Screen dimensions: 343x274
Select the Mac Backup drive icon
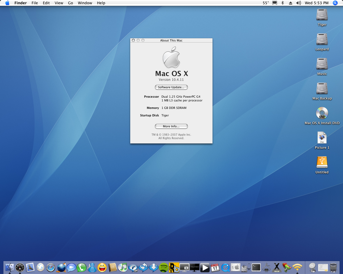tap(322, 89)
